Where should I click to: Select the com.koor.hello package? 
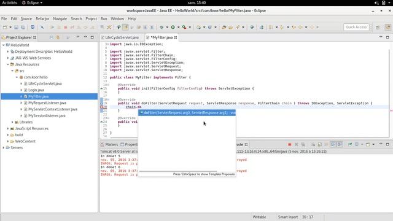click(x=36, y=77)
